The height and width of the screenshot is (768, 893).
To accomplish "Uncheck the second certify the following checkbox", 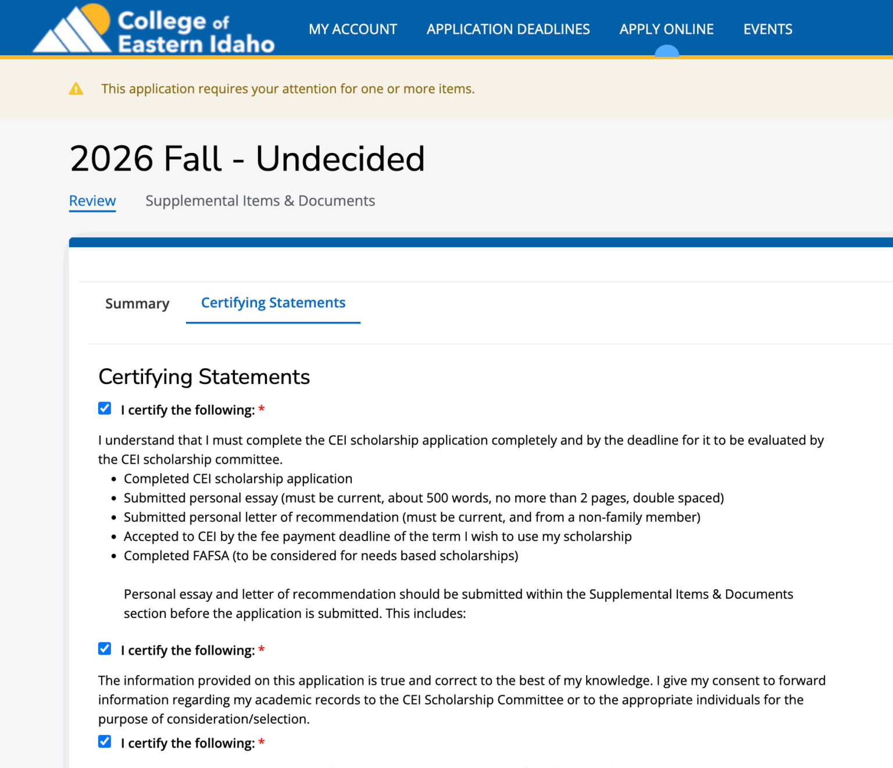I will 105,649.
